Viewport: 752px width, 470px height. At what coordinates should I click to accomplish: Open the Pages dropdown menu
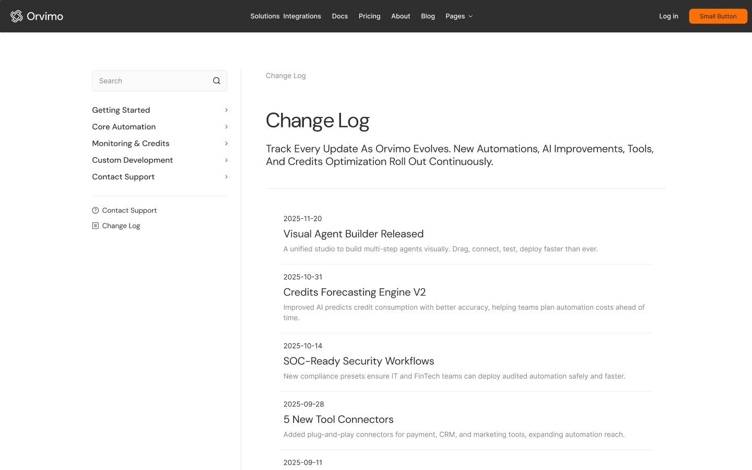tap(459, 16)
